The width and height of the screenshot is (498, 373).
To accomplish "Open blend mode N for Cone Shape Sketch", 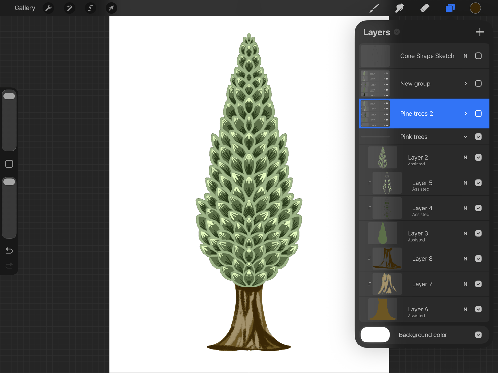I will point(465,56).
